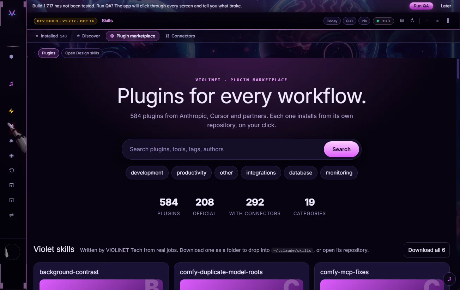The height and width of the screenshot is (290, 460).
Task: Filter by the development category chip
Action: 147,173
